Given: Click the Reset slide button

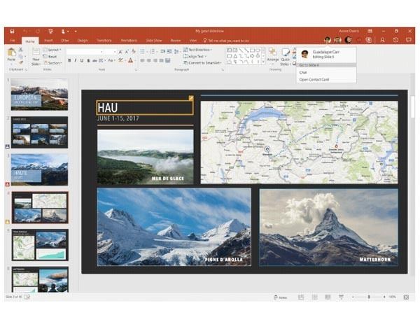Looking at the screenshot, I should [50, 57].
